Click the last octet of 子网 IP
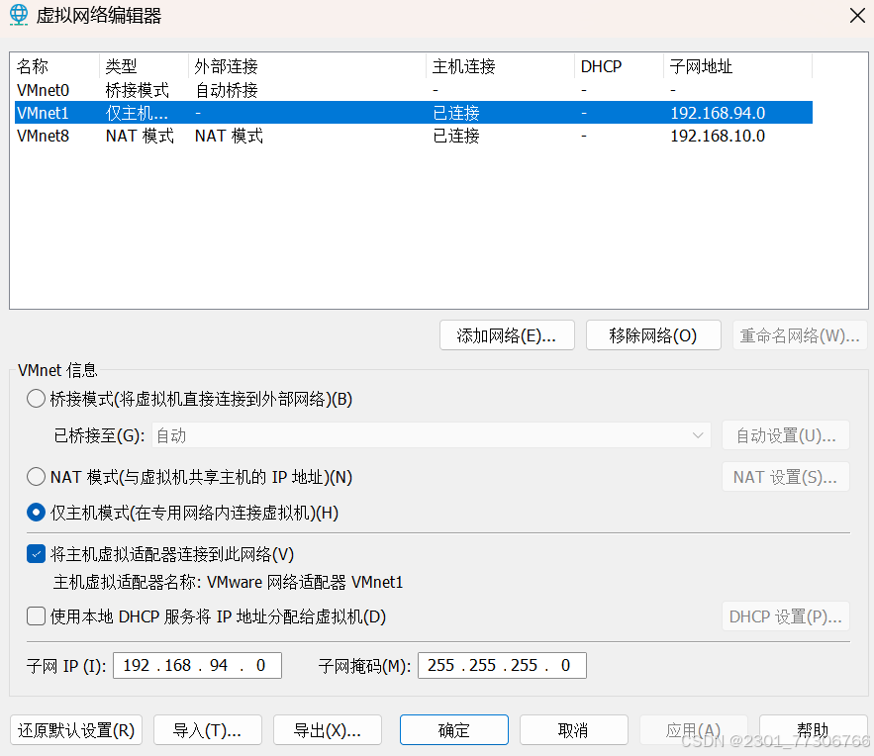This screenshot has width=874, height=756. click(260, 665)
